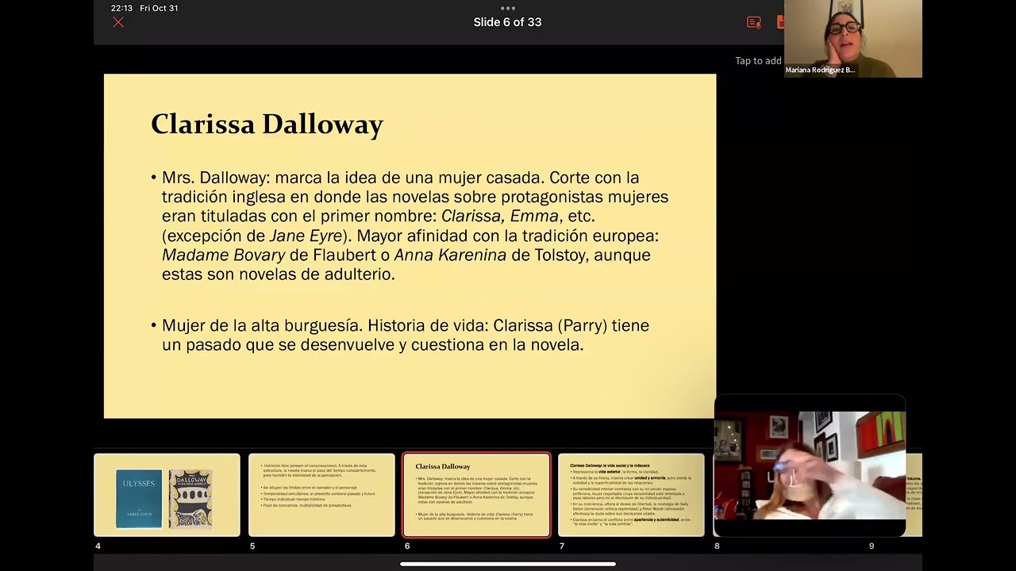Select current slide 6 Clarissa Dalloway thumbnail
The height and width of the screenshot is (571, 1016).
point(476,495)
